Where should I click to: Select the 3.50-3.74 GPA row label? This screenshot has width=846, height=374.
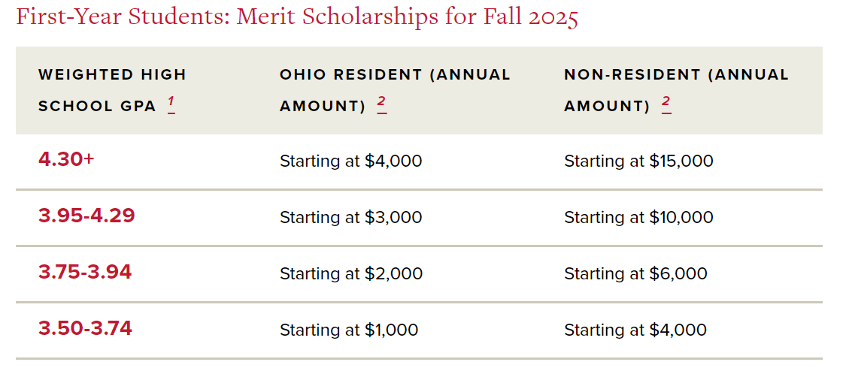(85, 329)
